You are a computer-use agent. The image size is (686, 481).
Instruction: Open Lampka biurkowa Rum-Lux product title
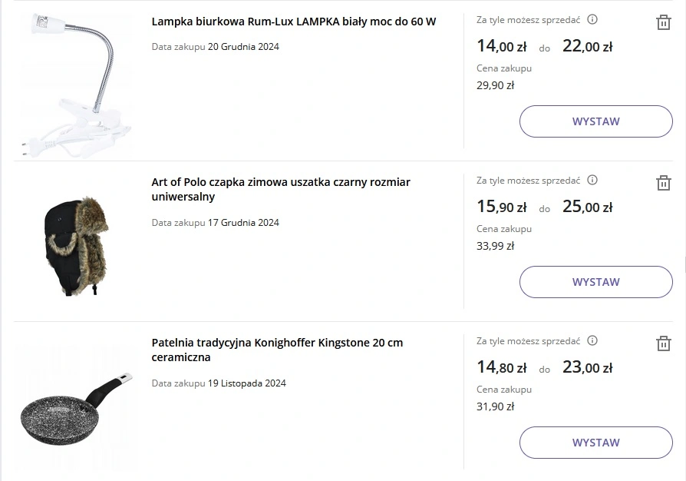pyautogui.click(x=293, y=22)
